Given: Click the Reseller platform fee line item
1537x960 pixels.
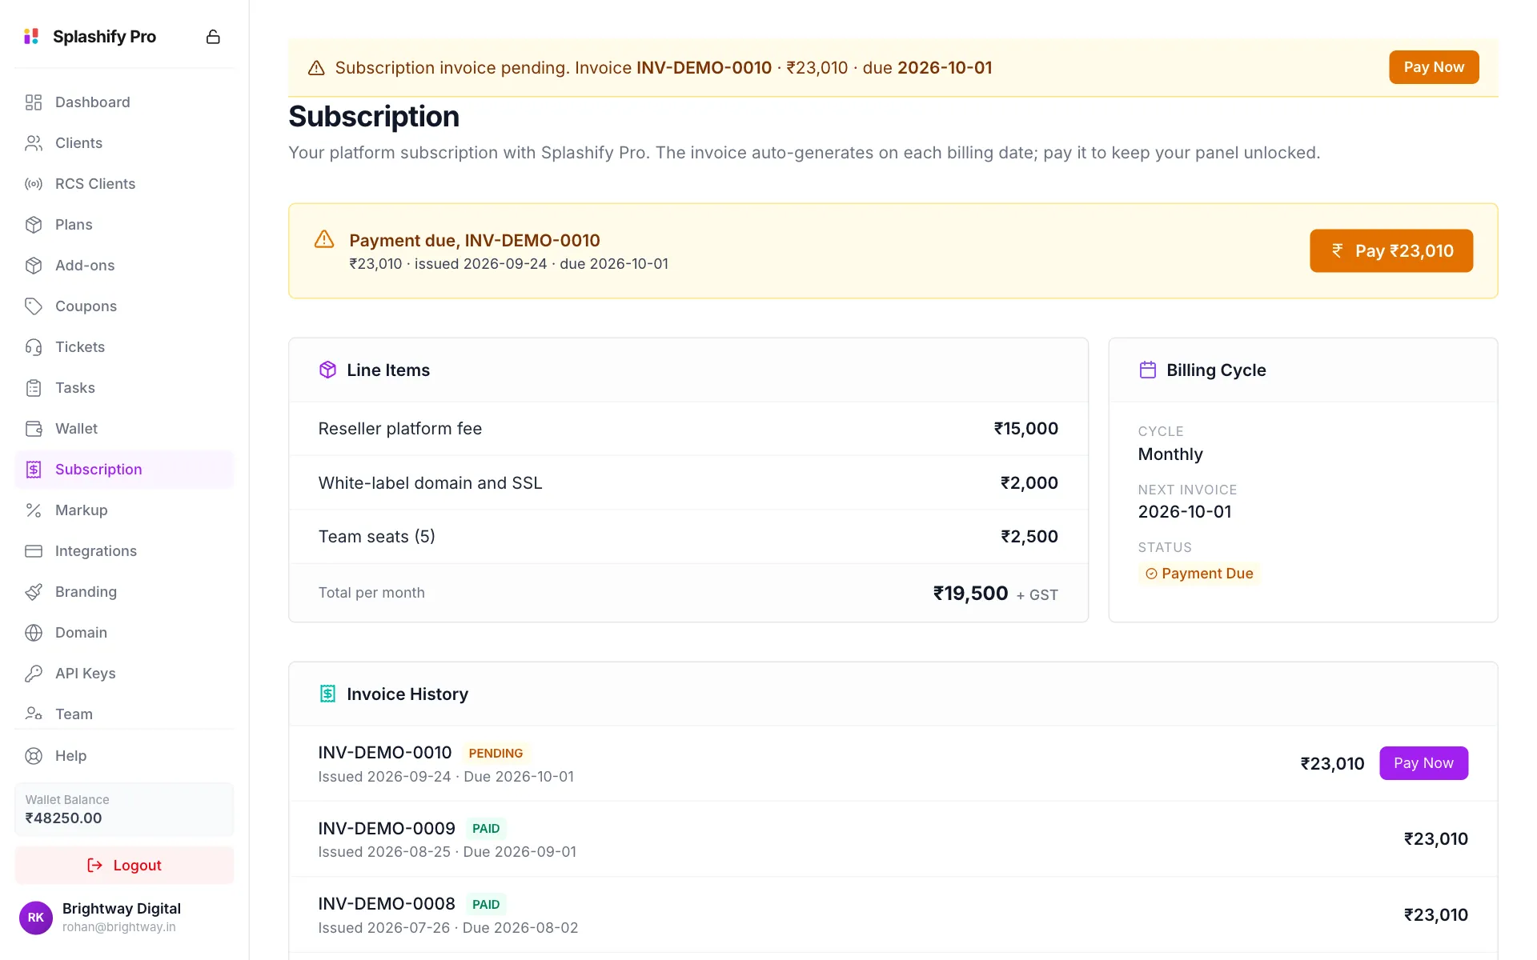Looking at the screenshot, I should [x=688, y=429].
